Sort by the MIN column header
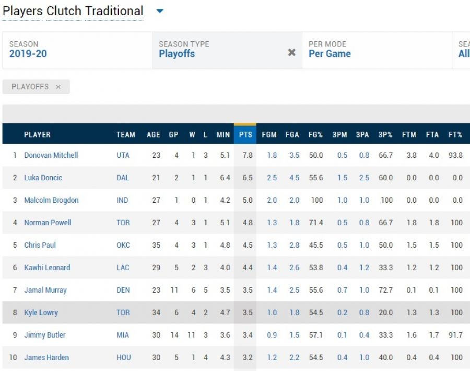 click(223, 134)
